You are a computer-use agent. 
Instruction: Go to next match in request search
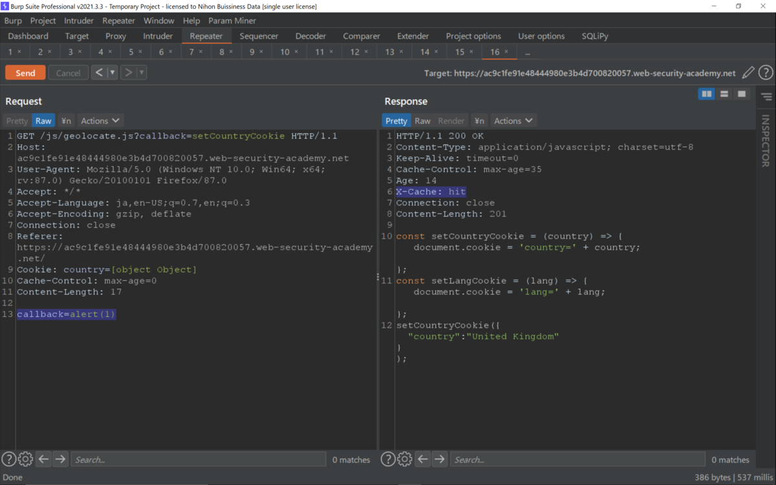pos(60,459)
